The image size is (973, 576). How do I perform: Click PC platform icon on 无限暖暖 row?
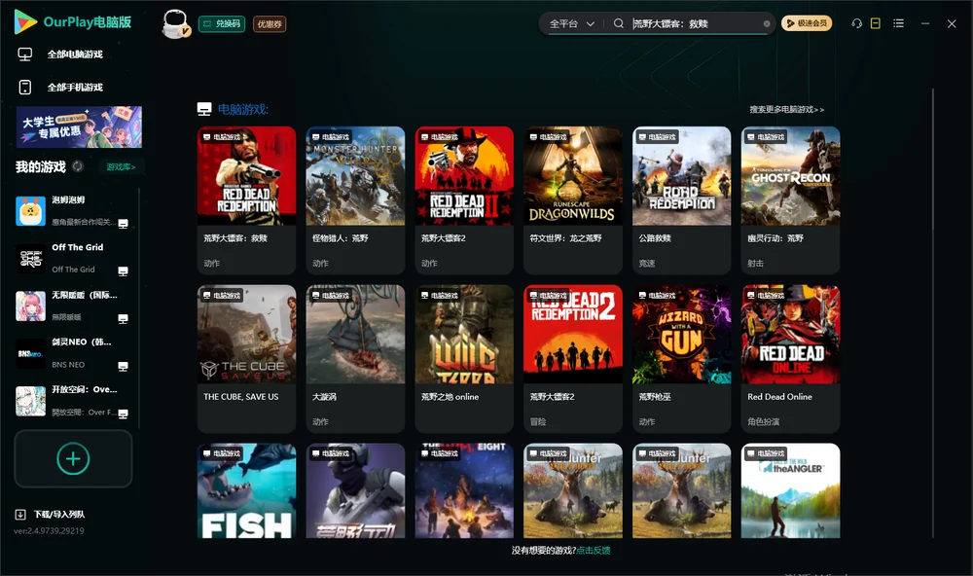123,319
